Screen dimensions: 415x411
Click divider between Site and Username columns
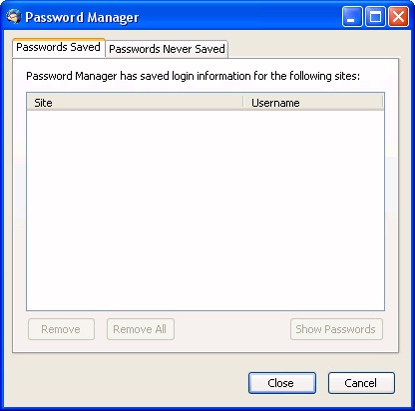tap(243, 103)
